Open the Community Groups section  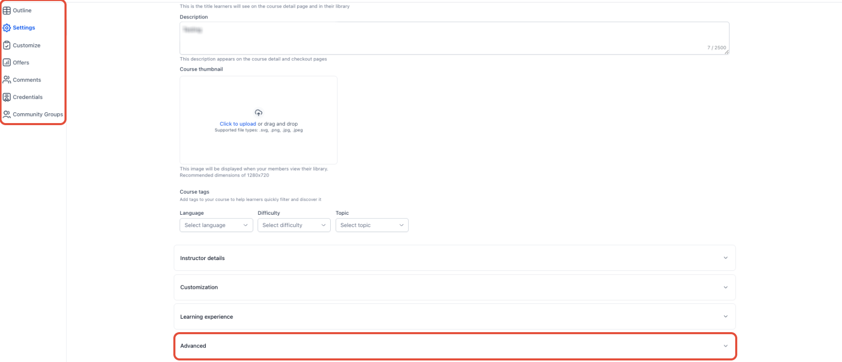(x=38, y=114)
